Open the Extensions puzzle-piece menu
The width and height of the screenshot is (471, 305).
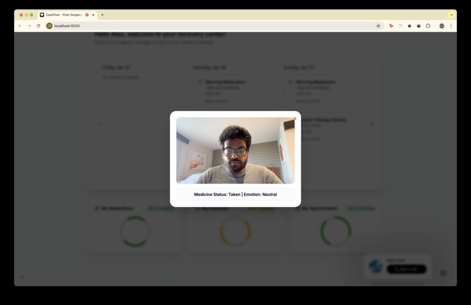(x=428, y=26)
